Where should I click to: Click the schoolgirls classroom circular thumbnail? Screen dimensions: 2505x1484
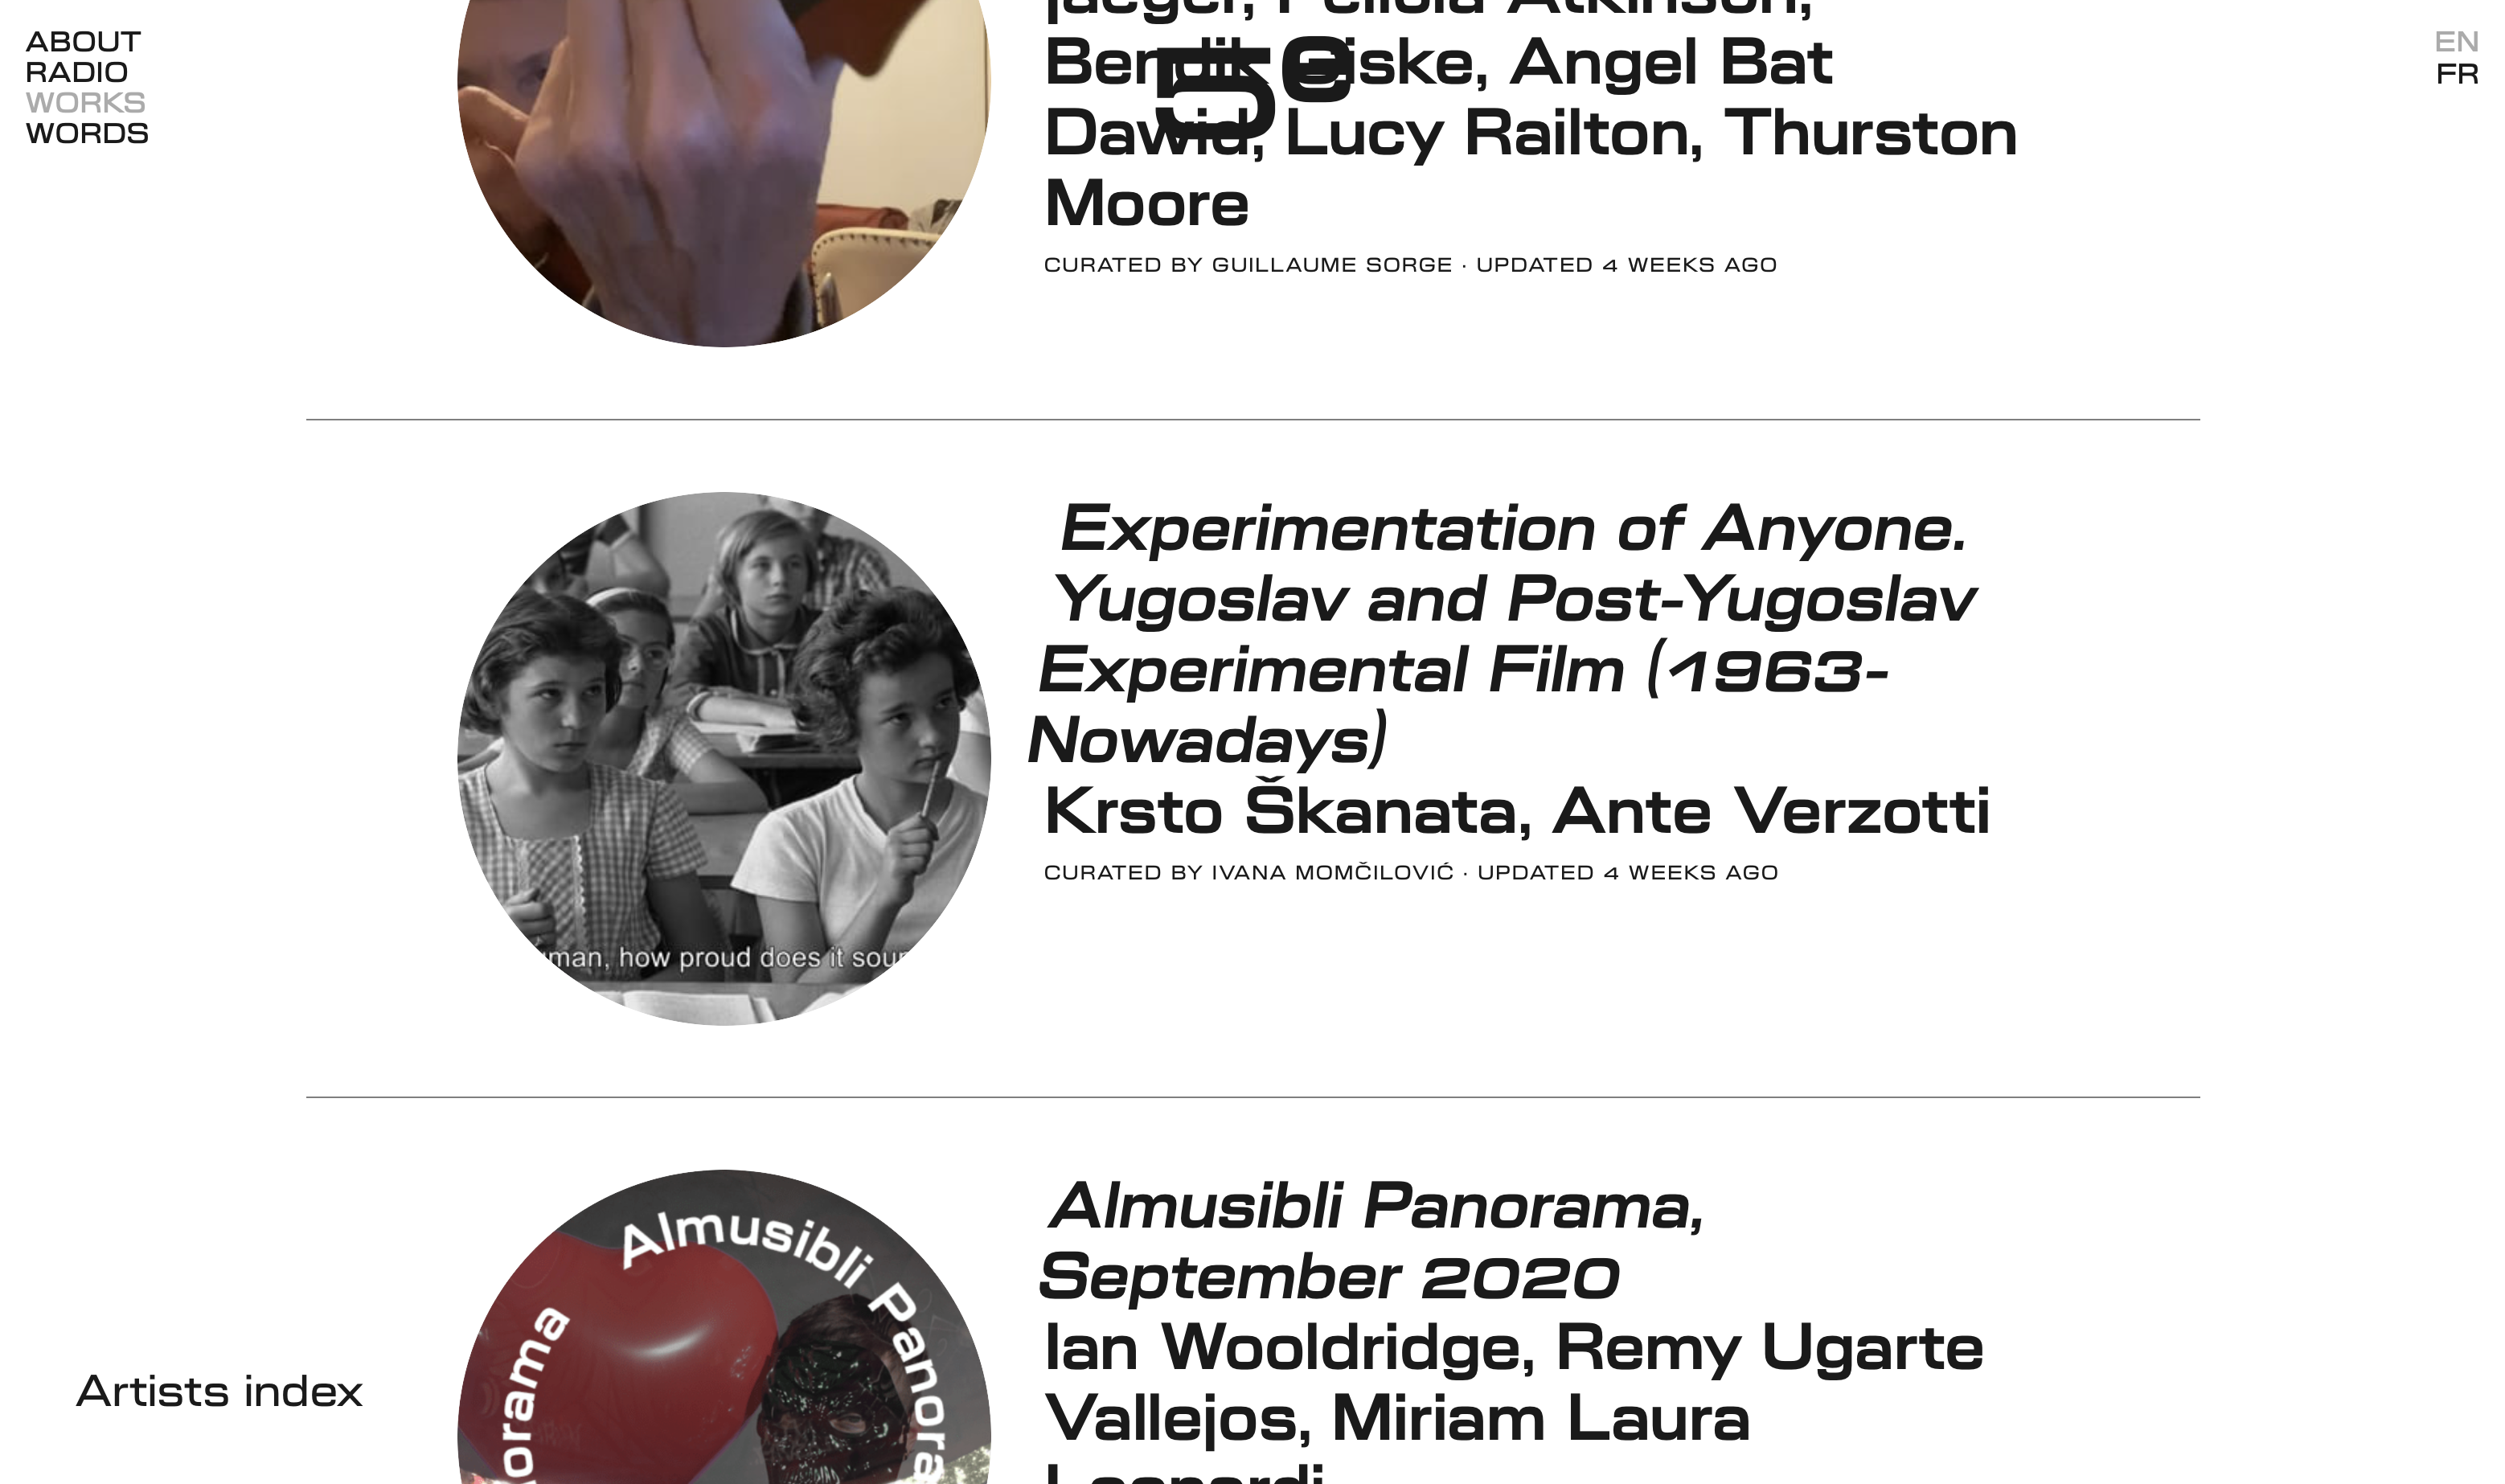coord(724,758)
